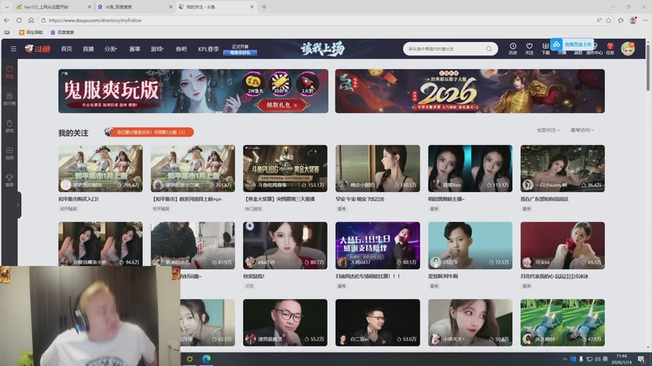Click the orange login reward pill
652x366 pixels.
coord(149,132)
